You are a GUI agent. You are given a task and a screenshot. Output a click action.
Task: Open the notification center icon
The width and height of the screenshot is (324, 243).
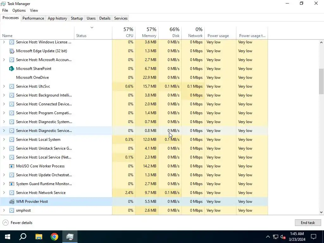click(x=314, y=237)
